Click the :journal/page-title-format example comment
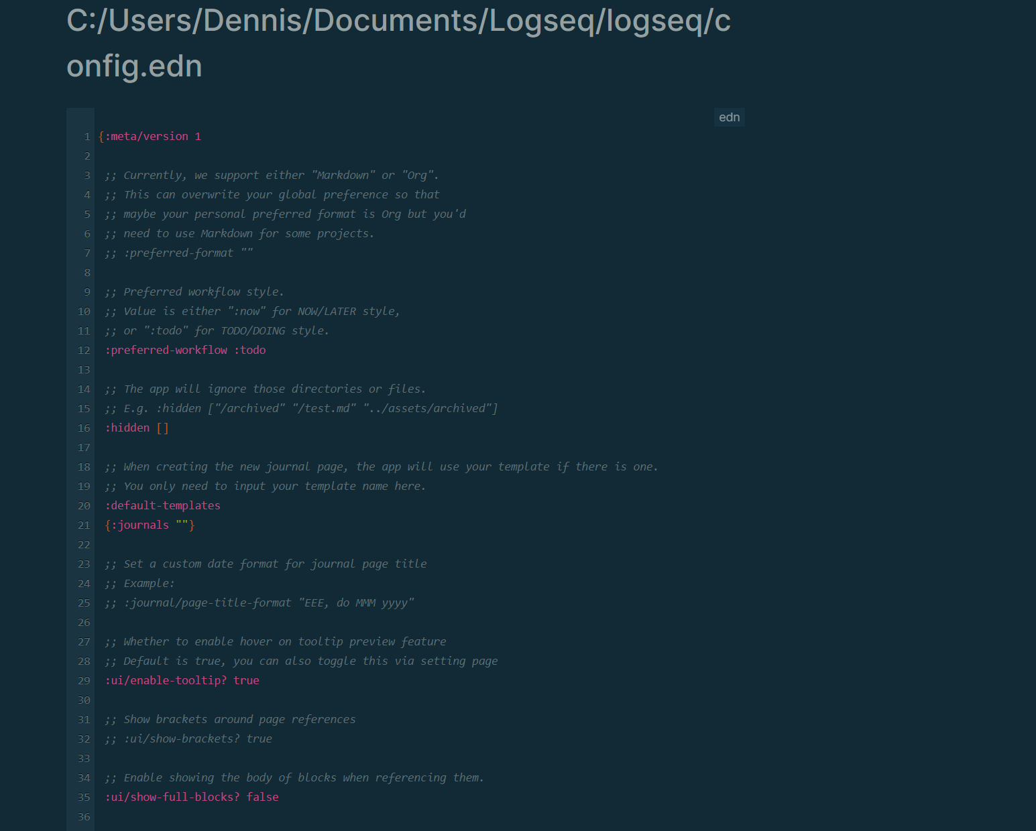The width and height of the screenshot is (1036, 831). pyautogui.click(x=259, y=602)
